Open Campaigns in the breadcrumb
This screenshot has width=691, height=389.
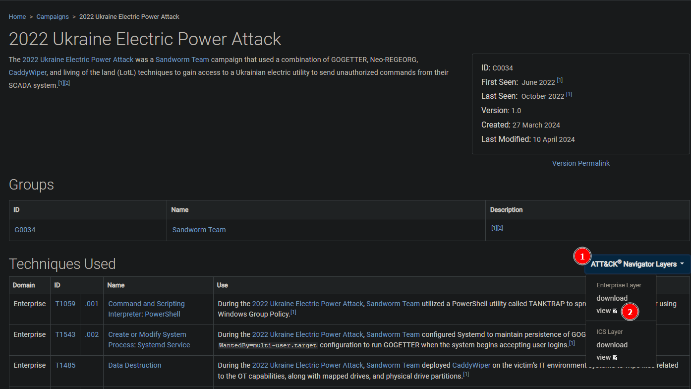coord(53,17)
